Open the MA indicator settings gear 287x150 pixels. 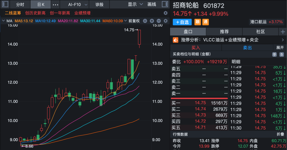tap(166, 21)
